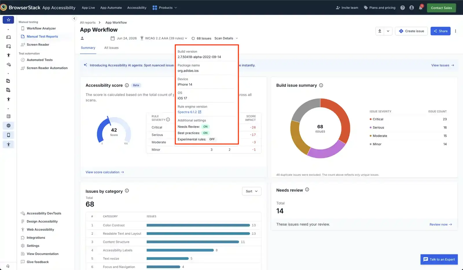Toggle the Best practices ON badge
Viewport: 463px width, 270px height.
tap(205, 133)
